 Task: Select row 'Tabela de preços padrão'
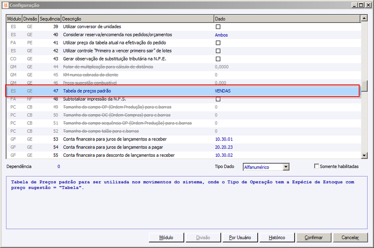[x=182, y=91]
